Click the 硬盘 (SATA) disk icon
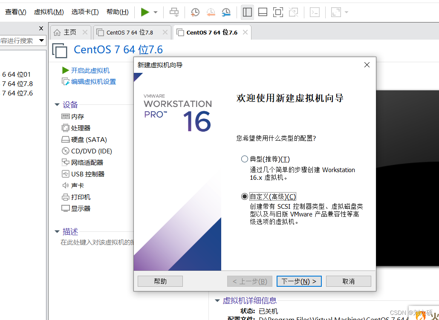The image size is (439, 320). [x=66, y=139]
